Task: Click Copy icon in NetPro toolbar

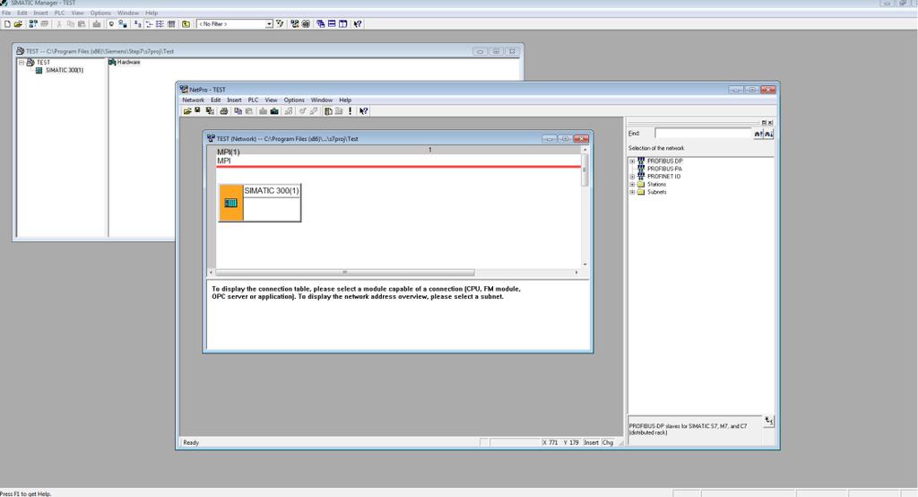Action: (x=238, y=110)
